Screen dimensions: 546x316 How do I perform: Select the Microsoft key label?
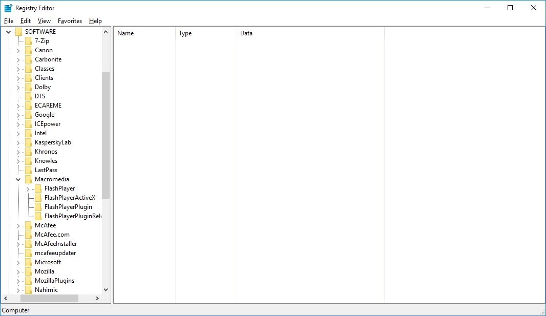48,262
